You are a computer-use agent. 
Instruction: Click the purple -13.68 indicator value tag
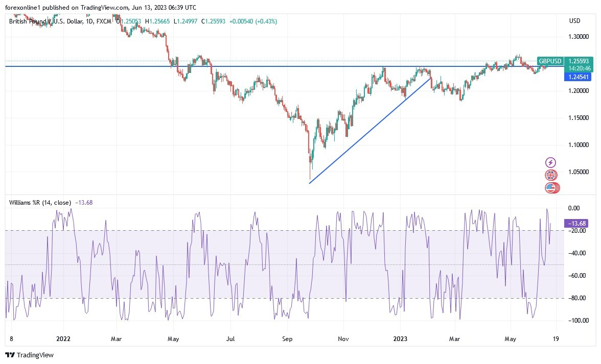(x=576, y=223)
